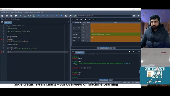
Task: Toggle breakpoint on editor line 18
Action: [x=1, y=52]
